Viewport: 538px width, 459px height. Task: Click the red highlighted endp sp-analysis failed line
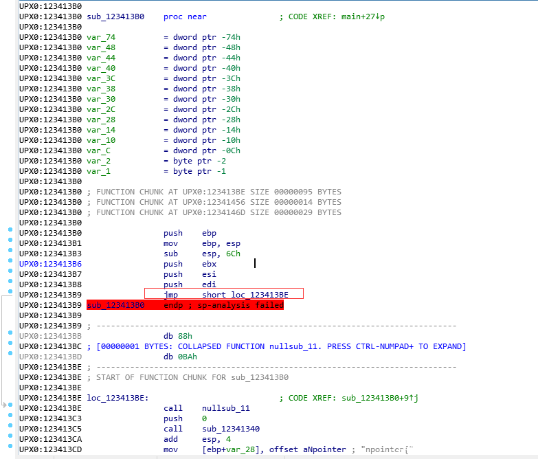[185, 305]
